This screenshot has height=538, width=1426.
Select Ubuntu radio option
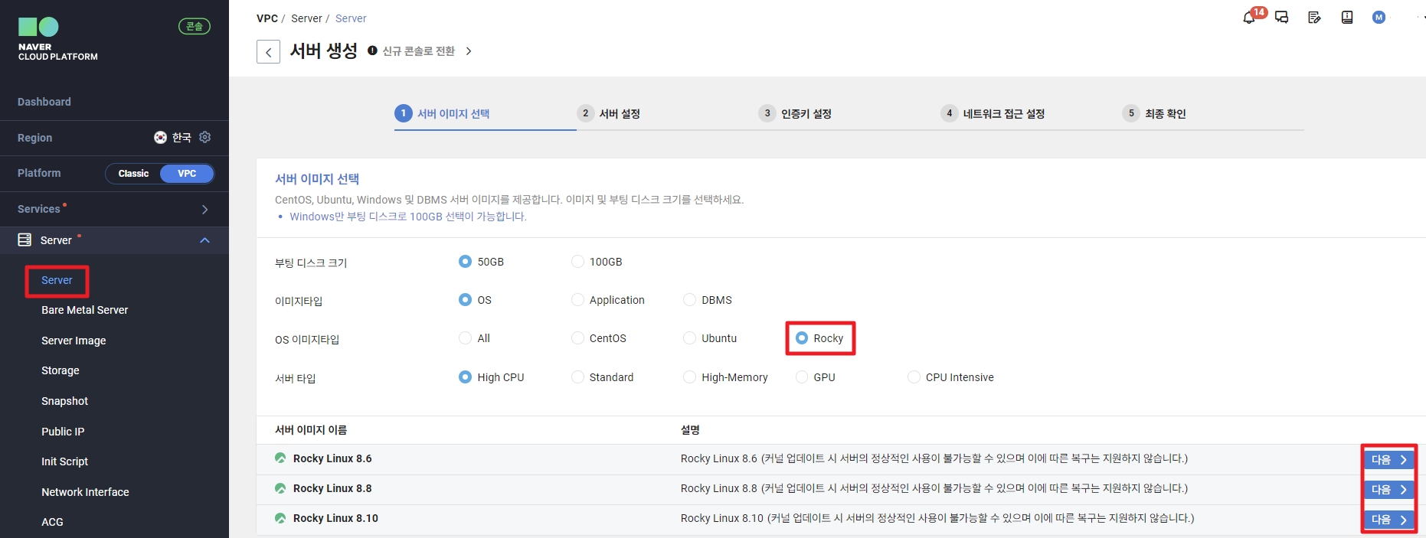pos(689,337)
